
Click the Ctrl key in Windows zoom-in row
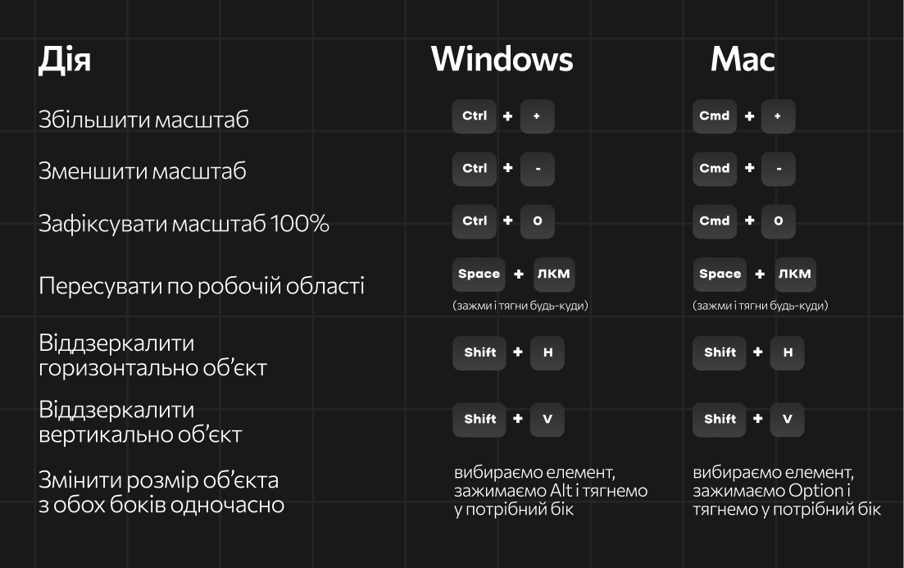[x=475, y=116]
